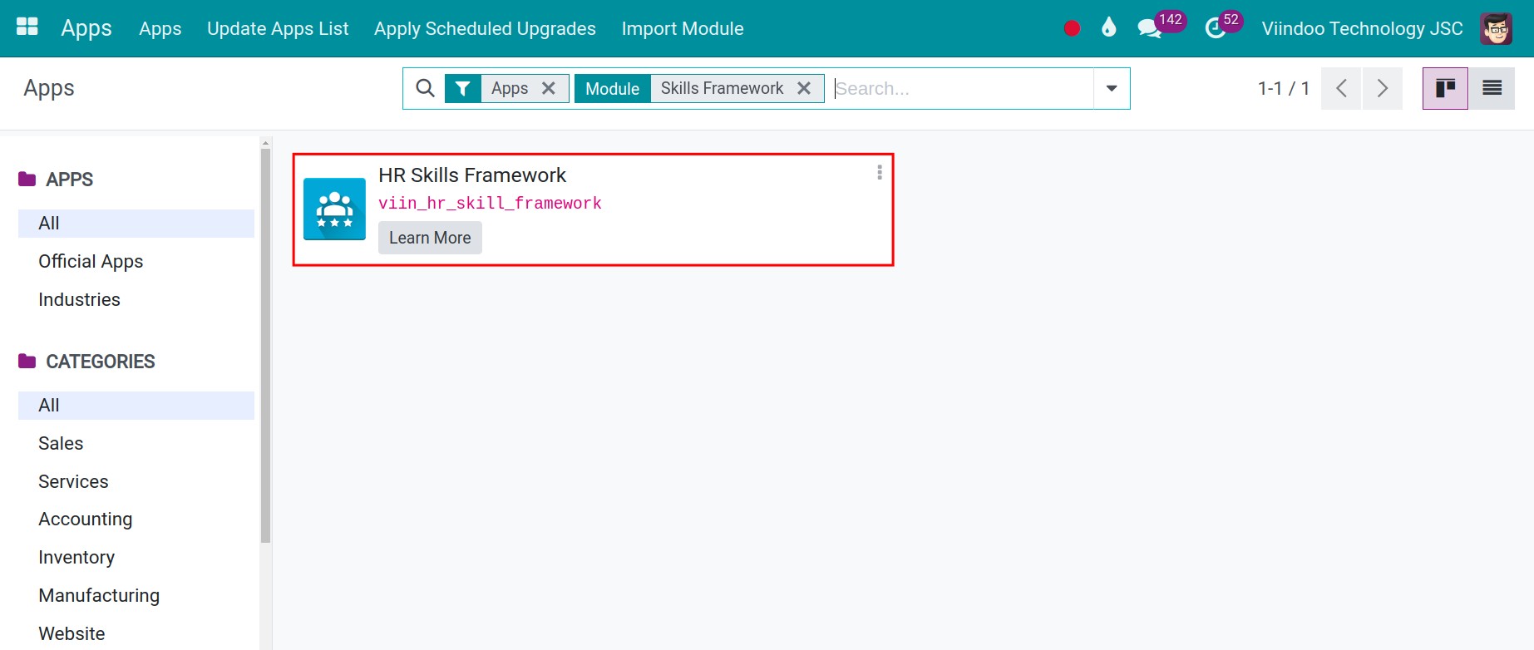Go to previous page of results
Screen dimensions: 1534x650
pos(1341,88)
